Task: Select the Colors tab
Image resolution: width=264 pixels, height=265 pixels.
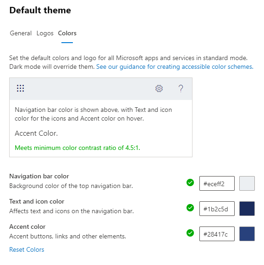Action: [67, 33]
